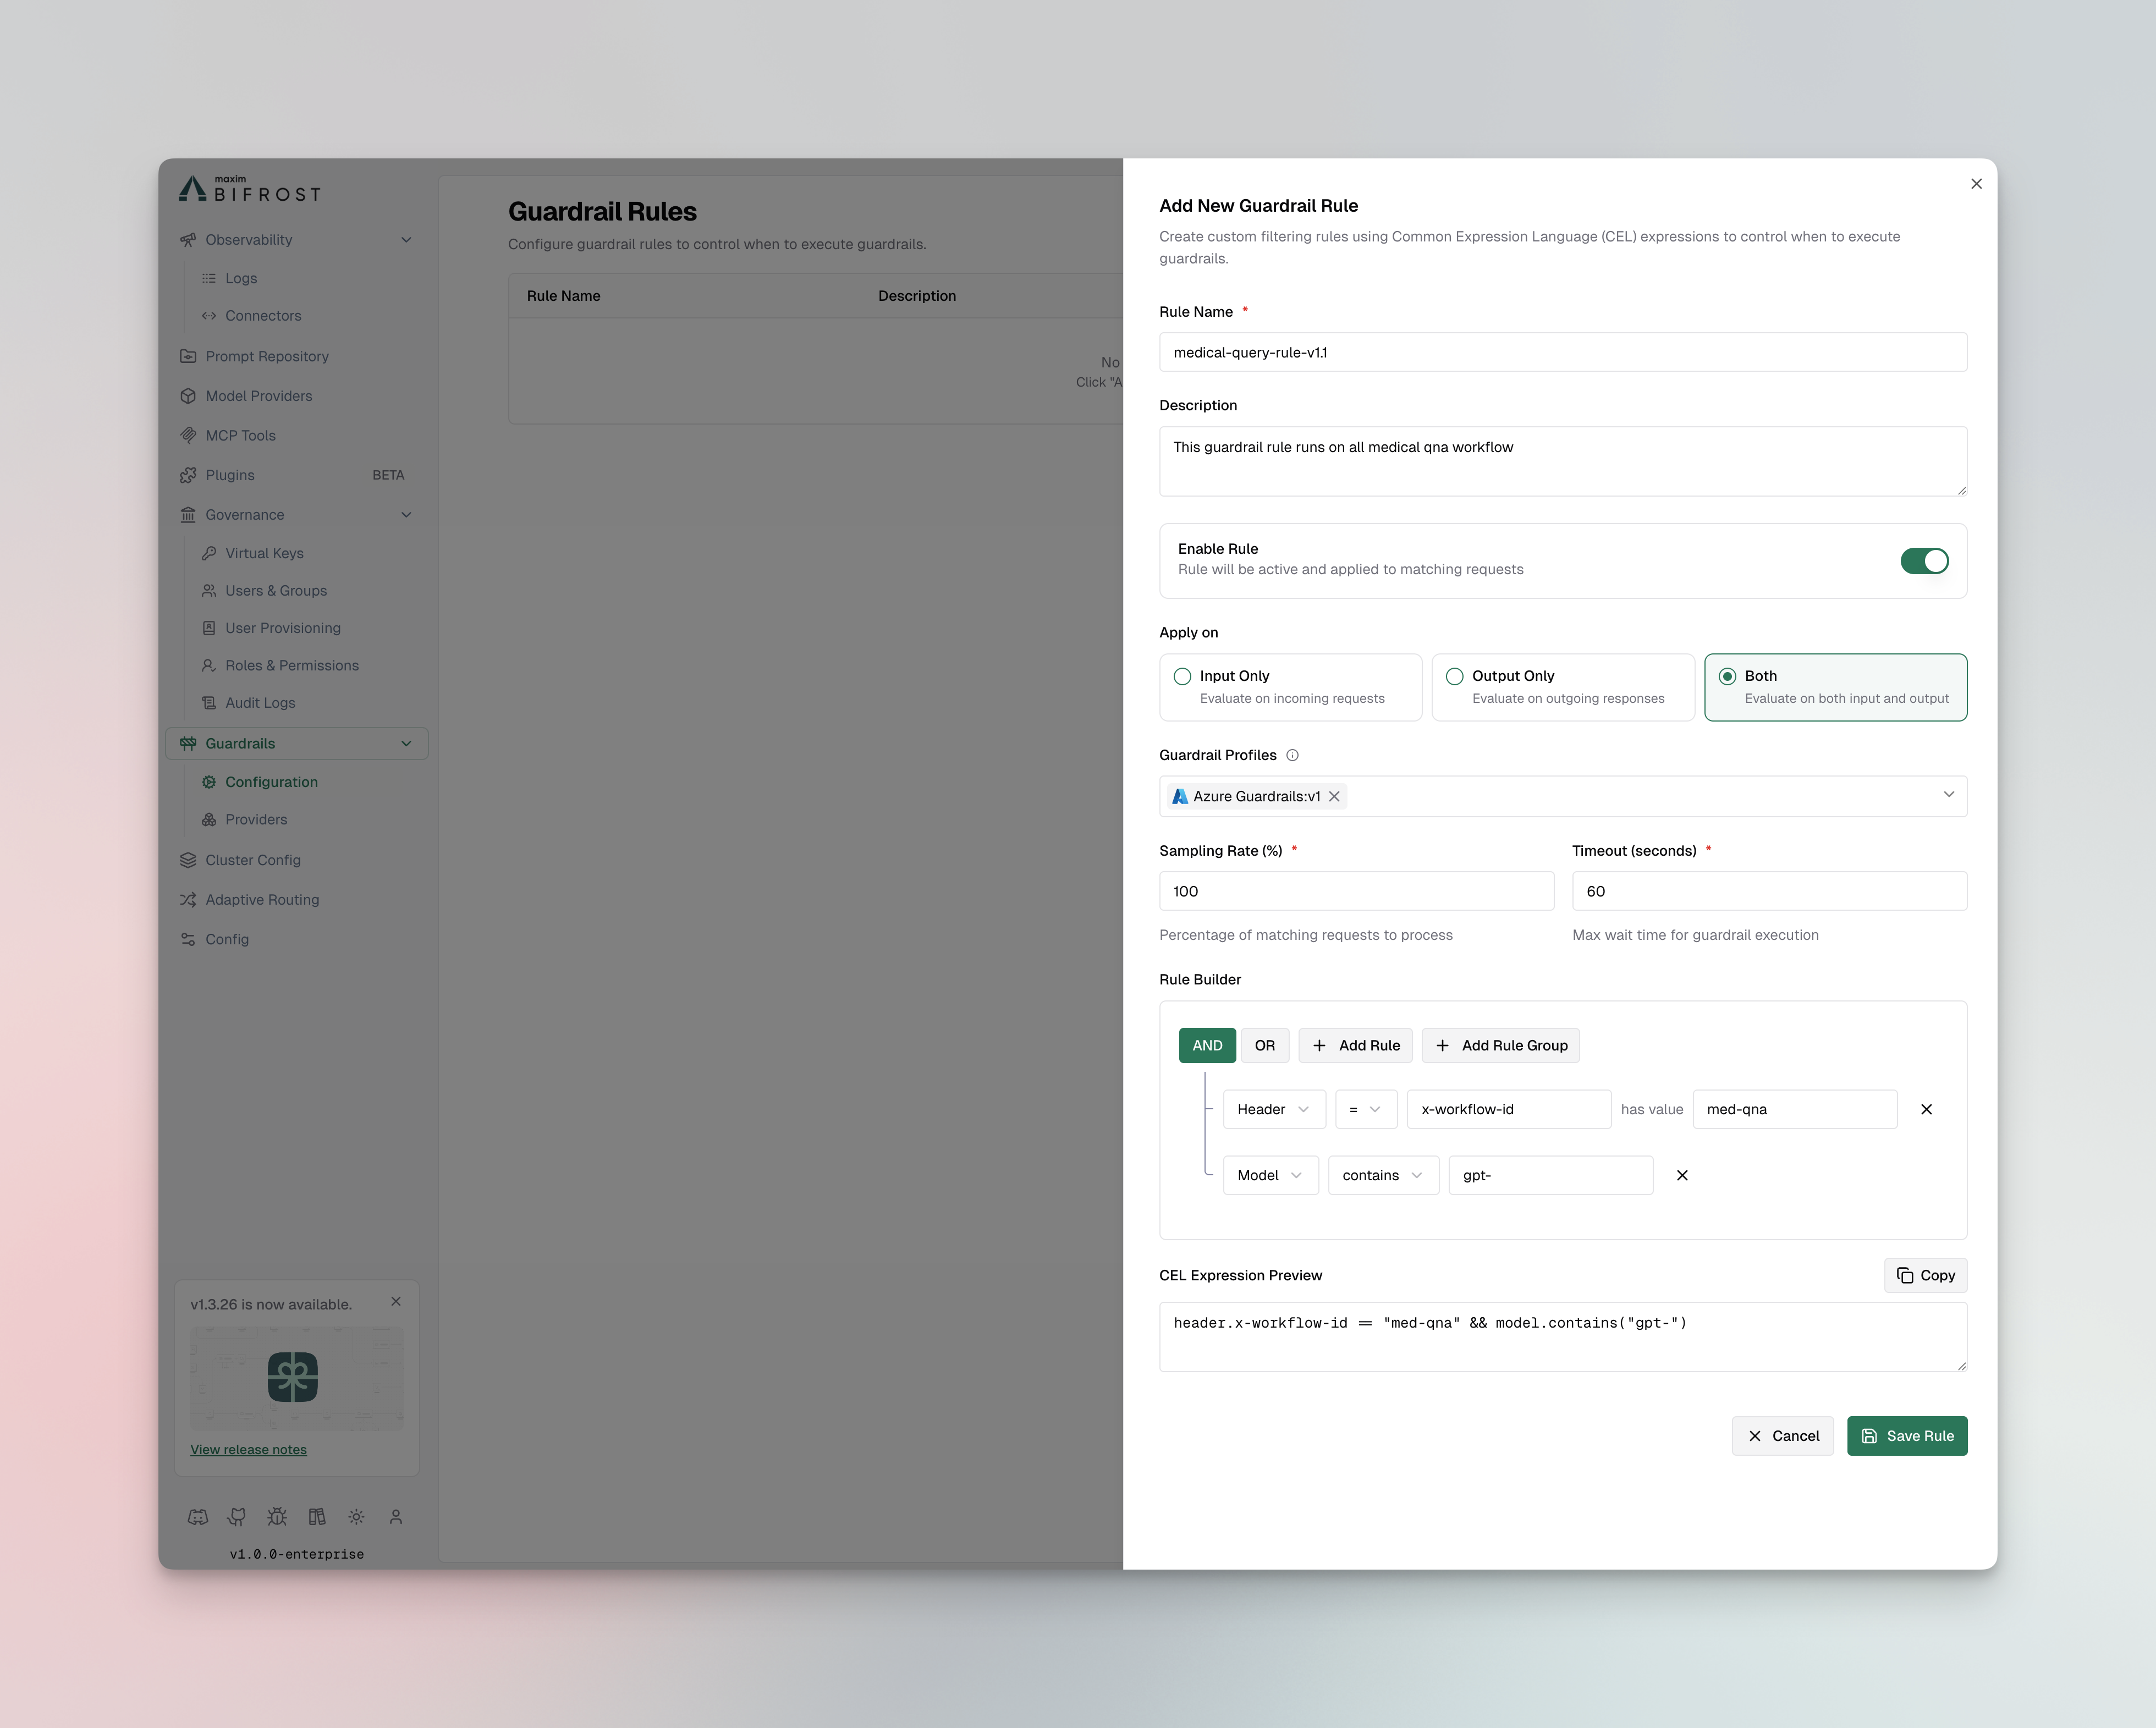This screenshot has width=2156, height=1728.
Task: Open the Discord community icon
Action: point(198,1517)
